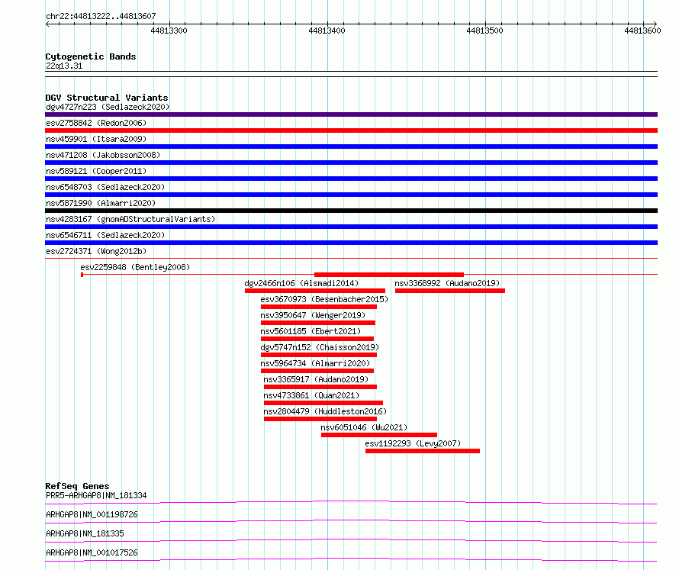Click ARHGAP8|NM_181335 gene label
The image size is (679, 570).
[85, 533]
